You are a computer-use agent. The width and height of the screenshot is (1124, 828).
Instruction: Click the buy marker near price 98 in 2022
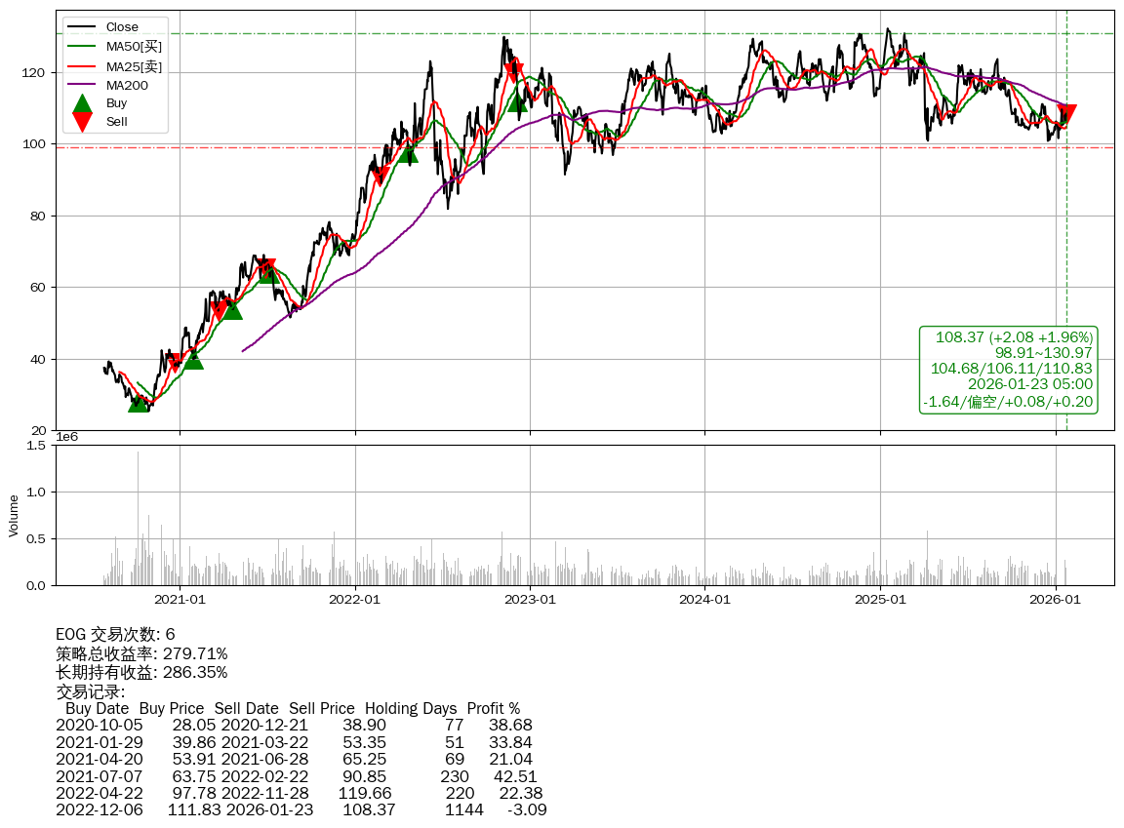408,151
